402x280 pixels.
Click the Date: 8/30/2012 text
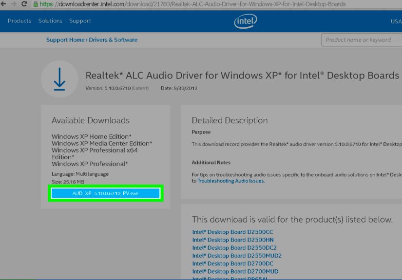point(179,88)
